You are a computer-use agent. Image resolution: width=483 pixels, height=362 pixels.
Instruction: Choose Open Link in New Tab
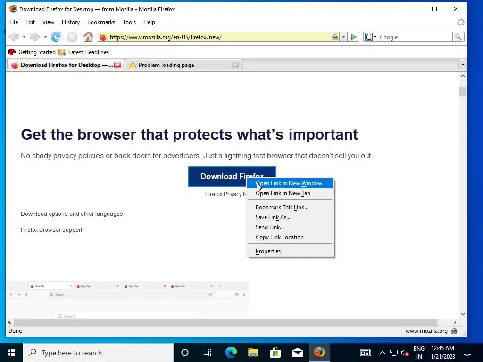click(290, 193)
